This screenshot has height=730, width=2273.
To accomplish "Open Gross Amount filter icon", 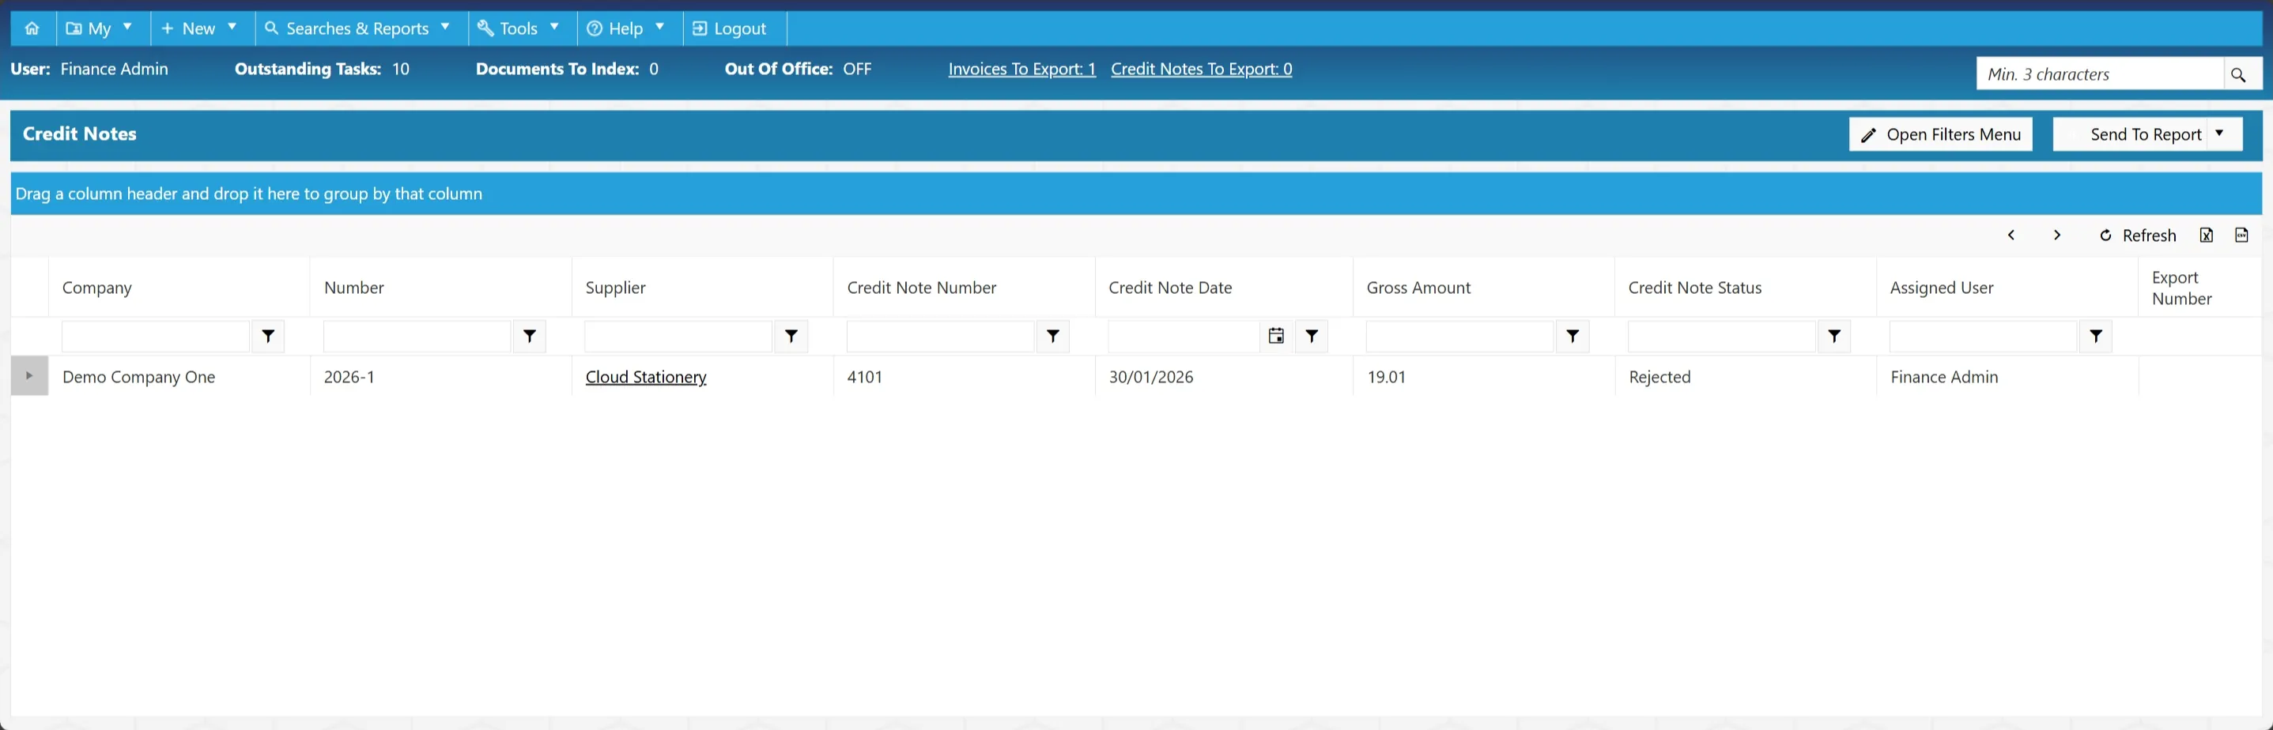I will pyautogui.click(x=1573, y=336).
